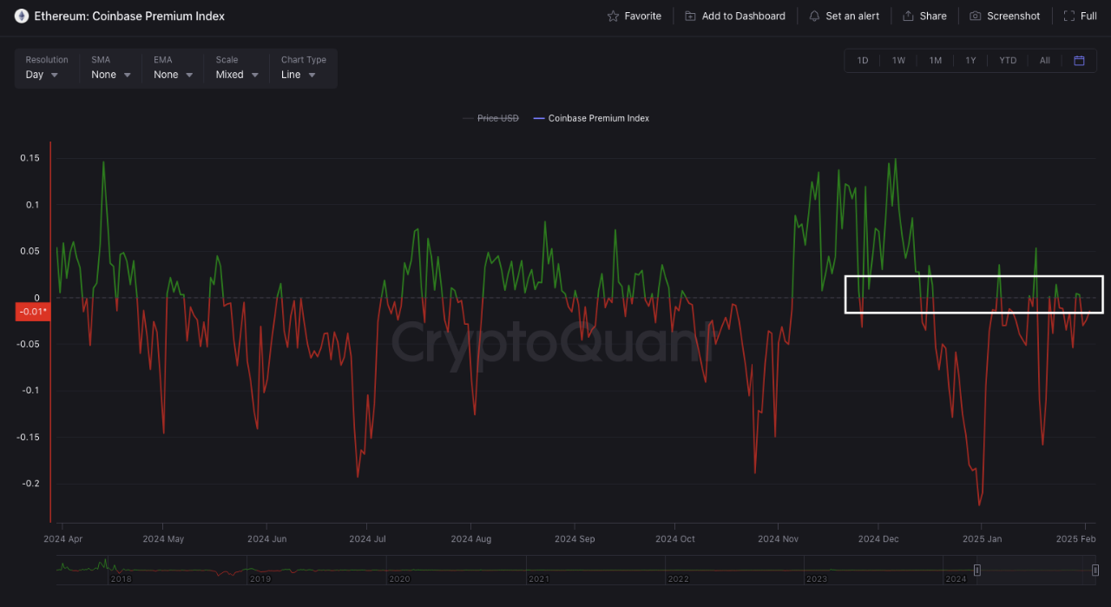Click the Full text label
The image size is (1111, 607).
(1088, 16)
